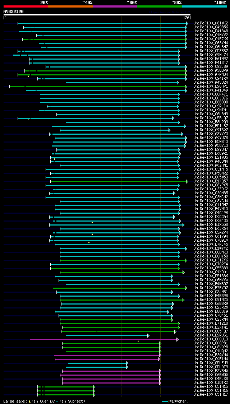
Task: Select the UniRef100_Q00UL3 label
Action: pyautogui.click(x=211, y=339)
